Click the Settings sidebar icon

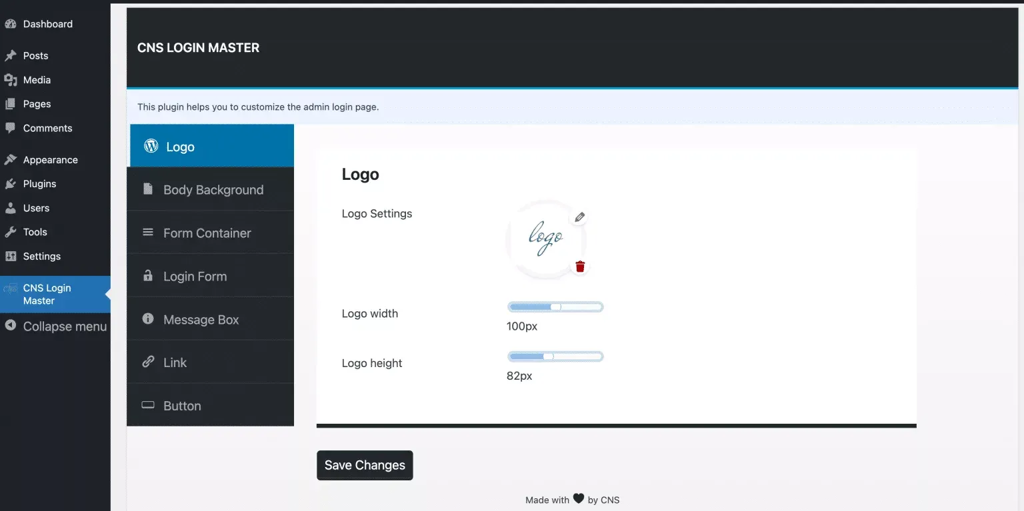[x=11, y=256]
